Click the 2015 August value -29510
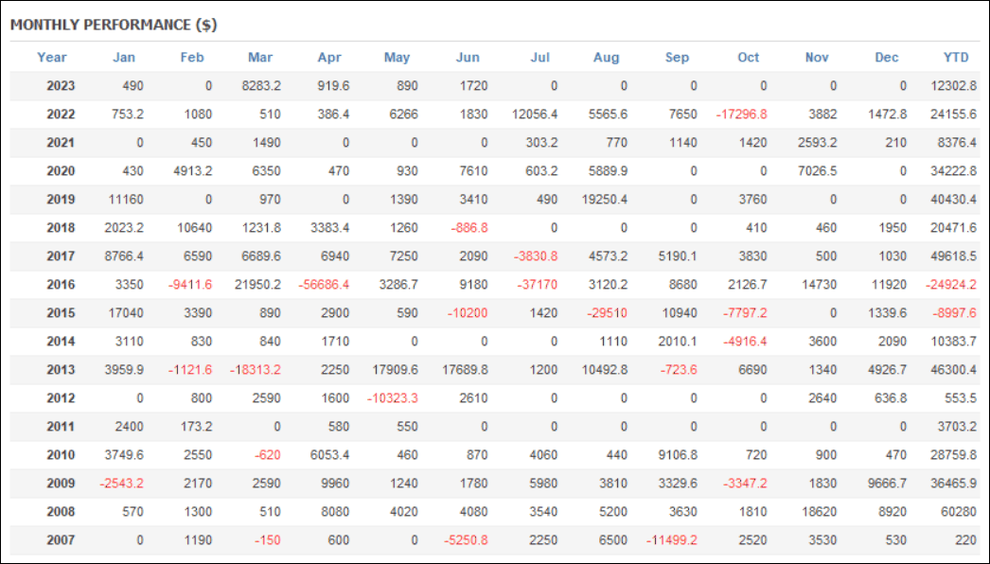The image size is (990, 564). (607, 313)
